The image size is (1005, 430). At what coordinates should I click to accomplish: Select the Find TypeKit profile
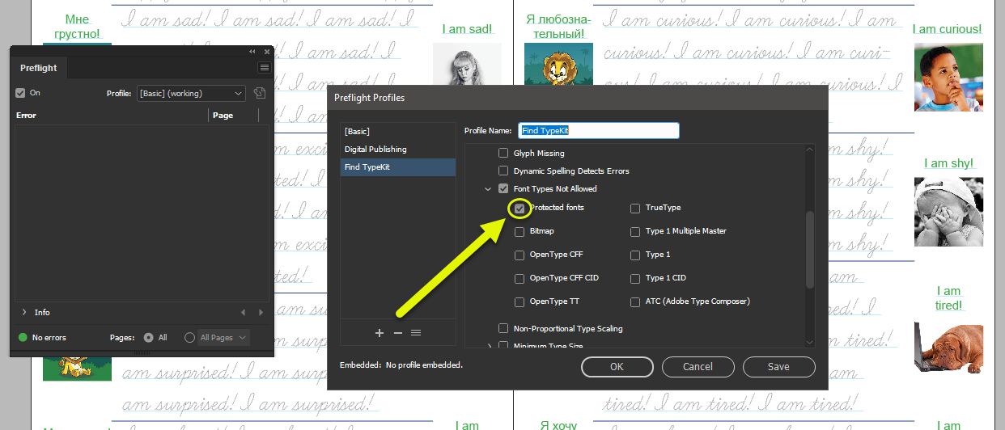coord(397,167)
